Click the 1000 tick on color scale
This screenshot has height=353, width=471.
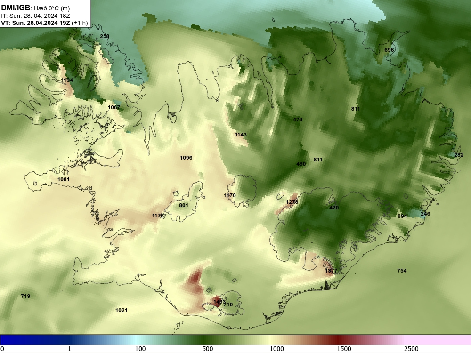[276, 349]
